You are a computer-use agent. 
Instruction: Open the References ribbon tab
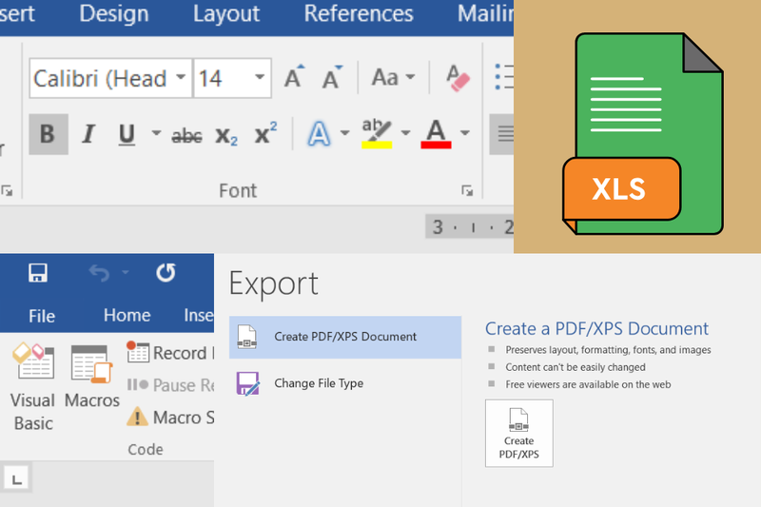[x=359, y=13]
